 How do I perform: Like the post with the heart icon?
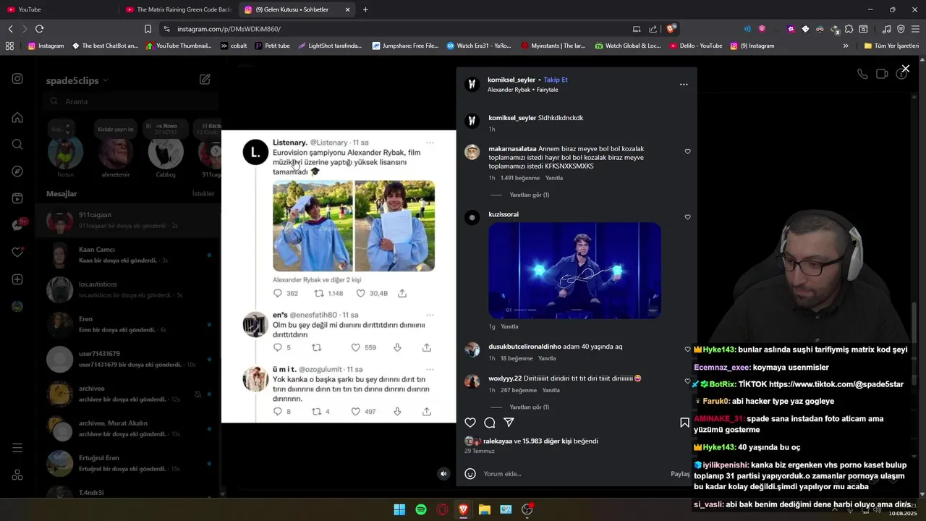[x=470, y=423]
